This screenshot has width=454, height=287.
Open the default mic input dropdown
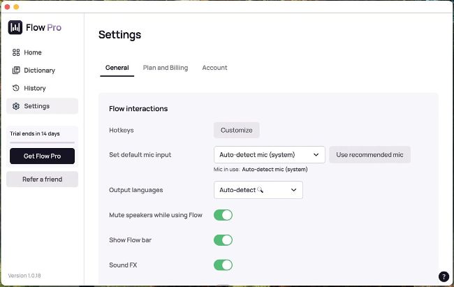269,154
